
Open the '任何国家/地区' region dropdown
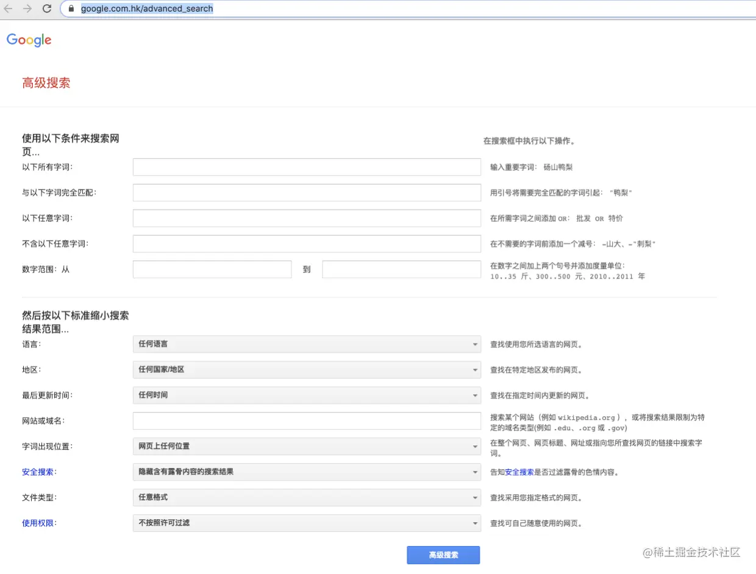307,369
